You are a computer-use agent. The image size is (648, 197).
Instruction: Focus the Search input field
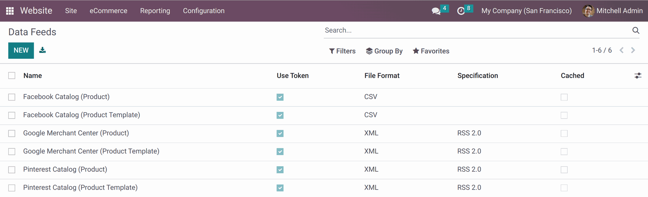coord(476,30)
